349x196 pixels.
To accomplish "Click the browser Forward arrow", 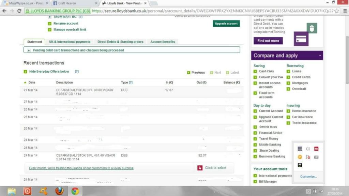I will pyautogui.click(x=12, y=11).
